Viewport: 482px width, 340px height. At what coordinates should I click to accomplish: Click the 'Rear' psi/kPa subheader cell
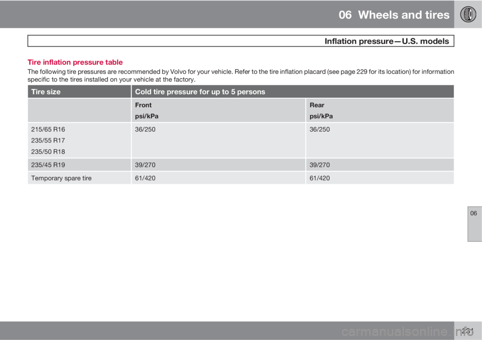click(380, 110)
